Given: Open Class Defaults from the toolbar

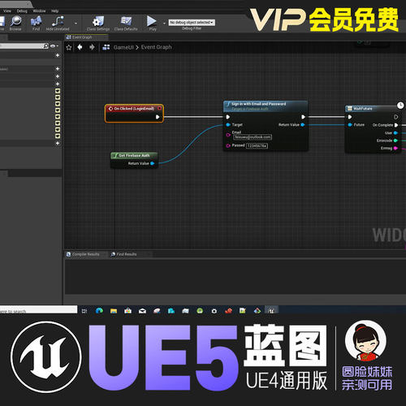Looking at the screenshot, I should tap(126, 23).
